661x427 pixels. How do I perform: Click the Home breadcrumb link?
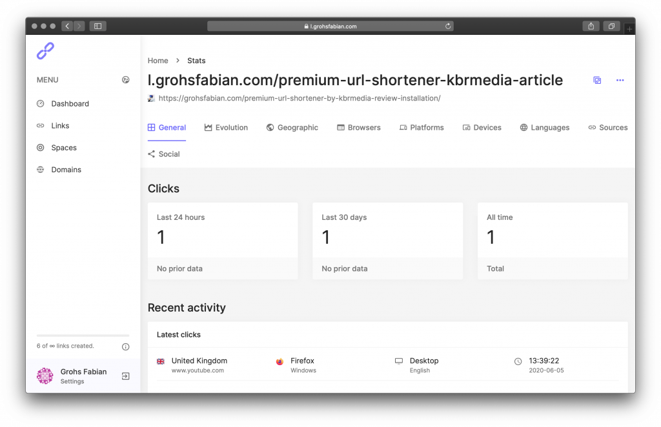[158, 61]
